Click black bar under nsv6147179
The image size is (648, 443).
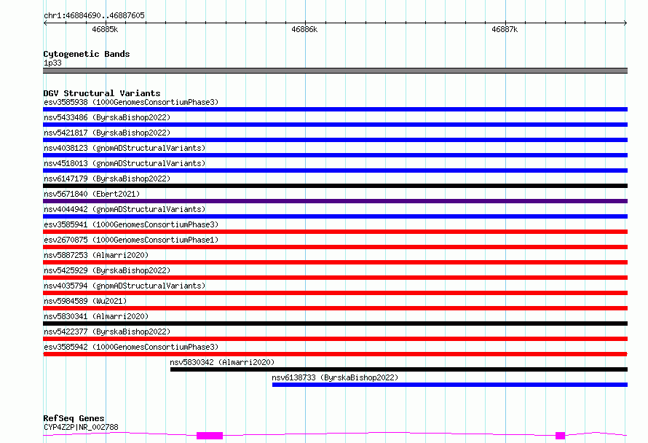coord(335,186)
